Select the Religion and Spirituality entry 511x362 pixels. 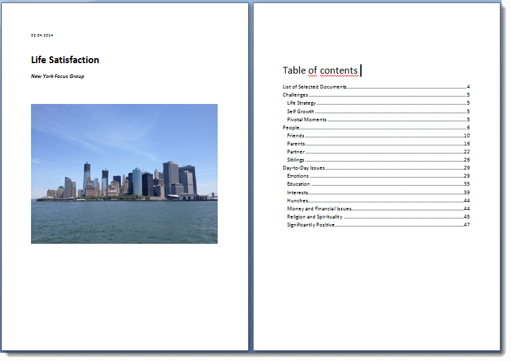314,217
